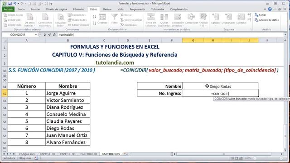
Task: Toggle the Filtro funnel
Action: tap(115, 19)
